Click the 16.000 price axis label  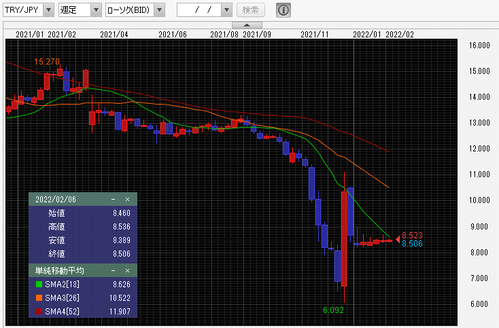(x=479, y=45)
